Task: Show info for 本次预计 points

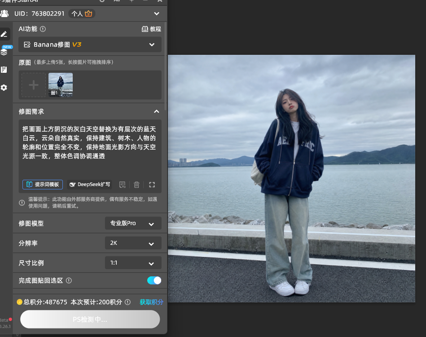Action: [127, 302]
